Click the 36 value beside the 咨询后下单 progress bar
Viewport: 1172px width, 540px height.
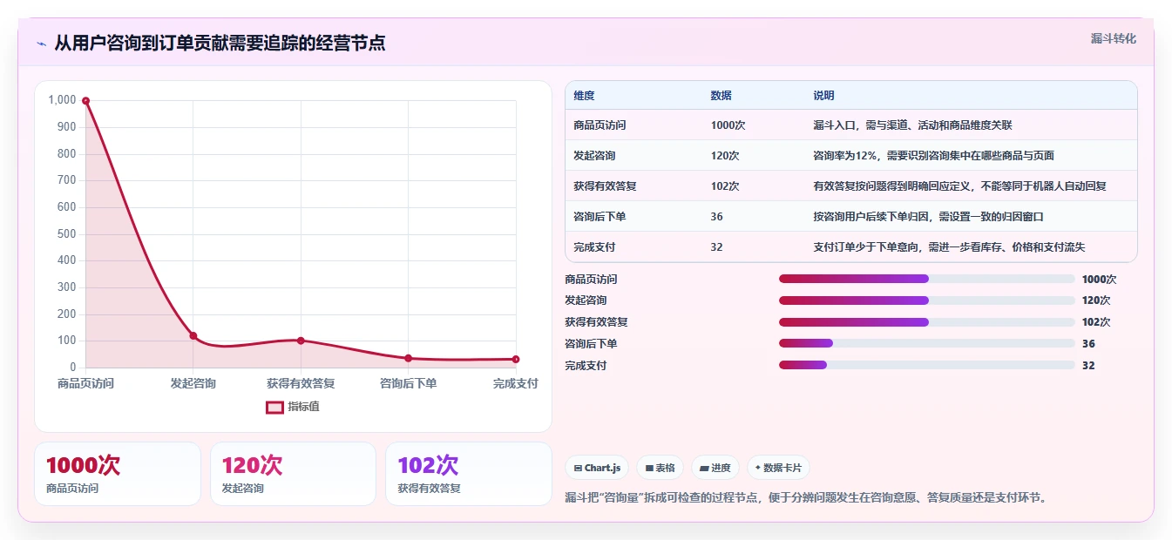[x=1088, y=344]
